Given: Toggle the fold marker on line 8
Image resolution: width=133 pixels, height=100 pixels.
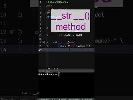Looking at the screenshot, I should click(x=47, y=28).
